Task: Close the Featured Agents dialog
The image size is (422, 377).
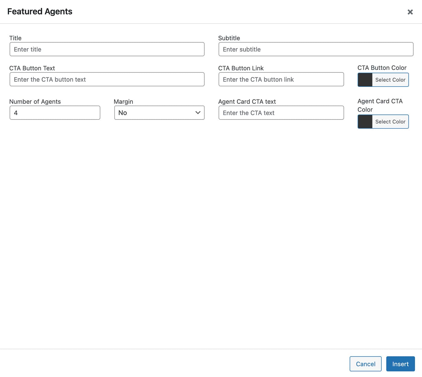Action: pyautogui.click(x=410, y=12)
